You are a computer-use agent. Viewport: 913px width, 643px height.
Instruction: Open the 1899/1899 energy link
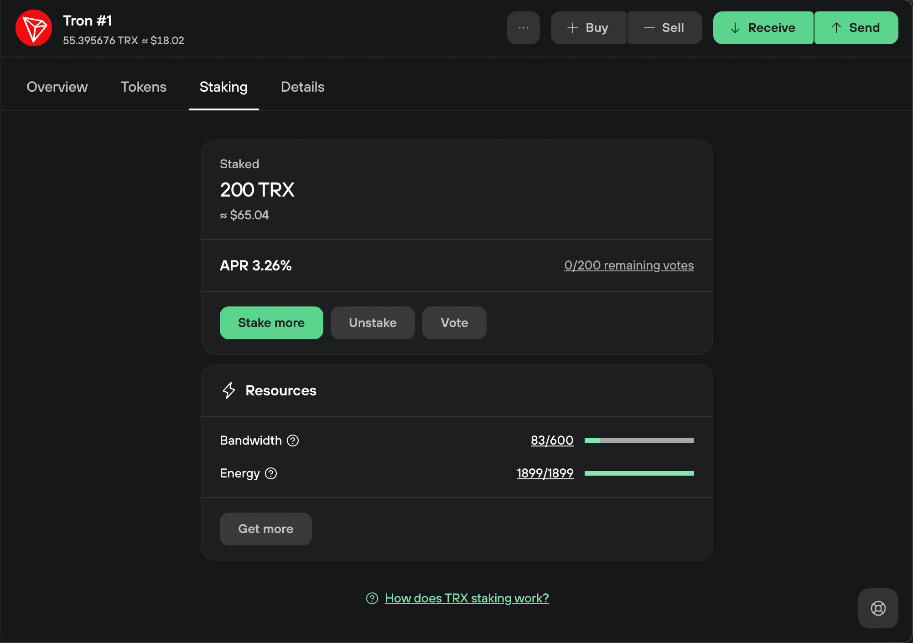[545, 473]
